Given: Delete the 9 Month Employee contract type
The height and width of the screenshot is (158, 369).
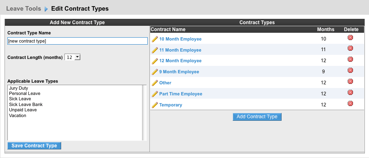Looking at the screenshot, I should (350, 70).
